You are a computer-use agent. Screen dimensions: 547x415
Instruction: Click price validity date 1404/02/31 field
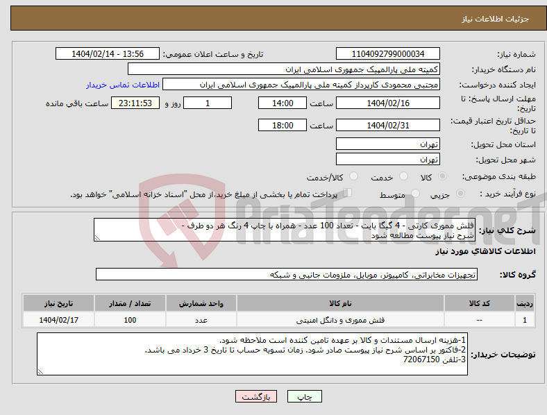point(387,125)
